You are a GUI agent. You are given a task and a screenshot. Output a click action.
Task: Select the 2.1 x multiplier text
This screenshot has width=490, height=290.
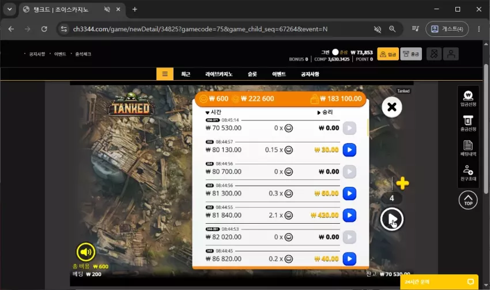[276, 215]
